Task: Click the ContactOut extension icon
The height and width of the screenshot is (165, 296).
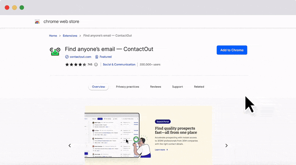Action: [55, 52]
